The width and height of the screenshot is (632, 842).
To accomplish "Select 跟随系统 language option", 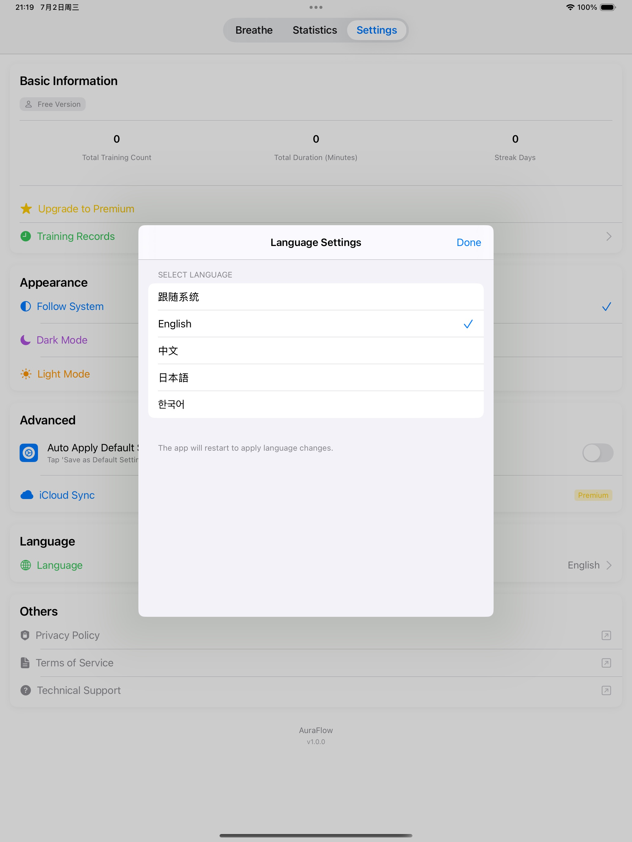I will pos(316,297).
